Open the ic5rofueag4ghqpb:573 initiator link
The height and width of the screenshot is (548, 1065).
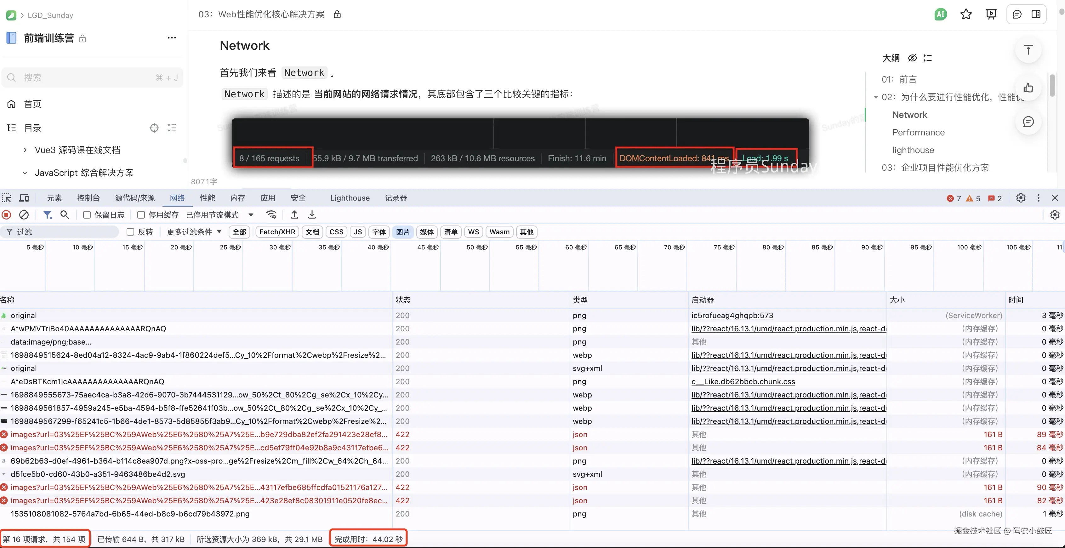[x=732, y=315]
